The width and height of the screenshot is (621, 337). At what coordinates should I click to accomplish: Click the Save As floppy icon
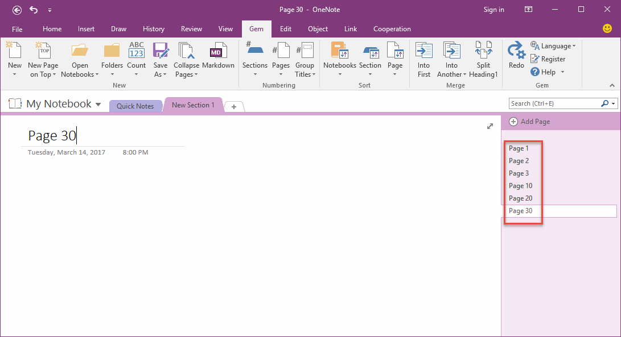[x=161, y=51]
